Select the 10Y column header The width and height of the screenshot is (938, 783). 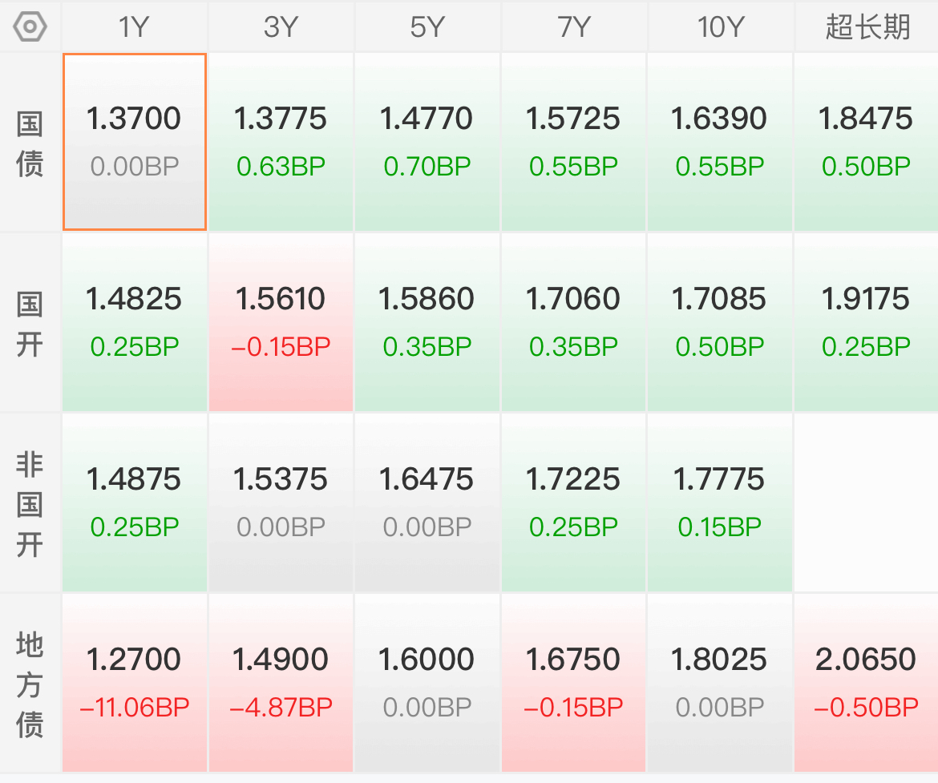[x=720, y=27]
